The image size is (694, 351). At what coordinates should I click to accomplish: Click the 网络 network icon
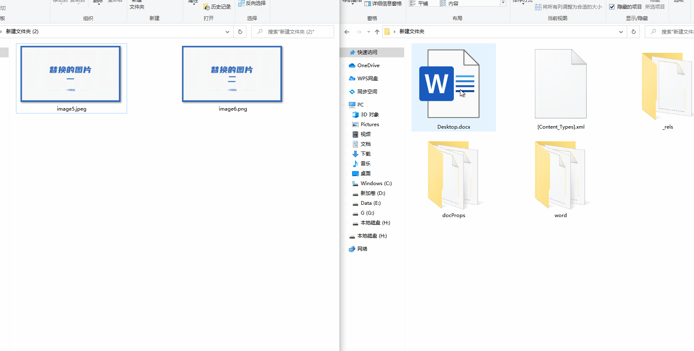pos(352,249)
